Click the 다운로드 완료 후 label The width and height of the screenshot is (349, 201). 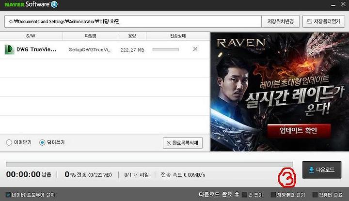tap(219, 195)
